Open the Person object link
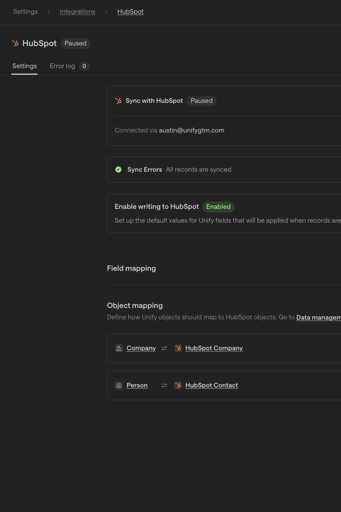 click(x=137, y=385)
